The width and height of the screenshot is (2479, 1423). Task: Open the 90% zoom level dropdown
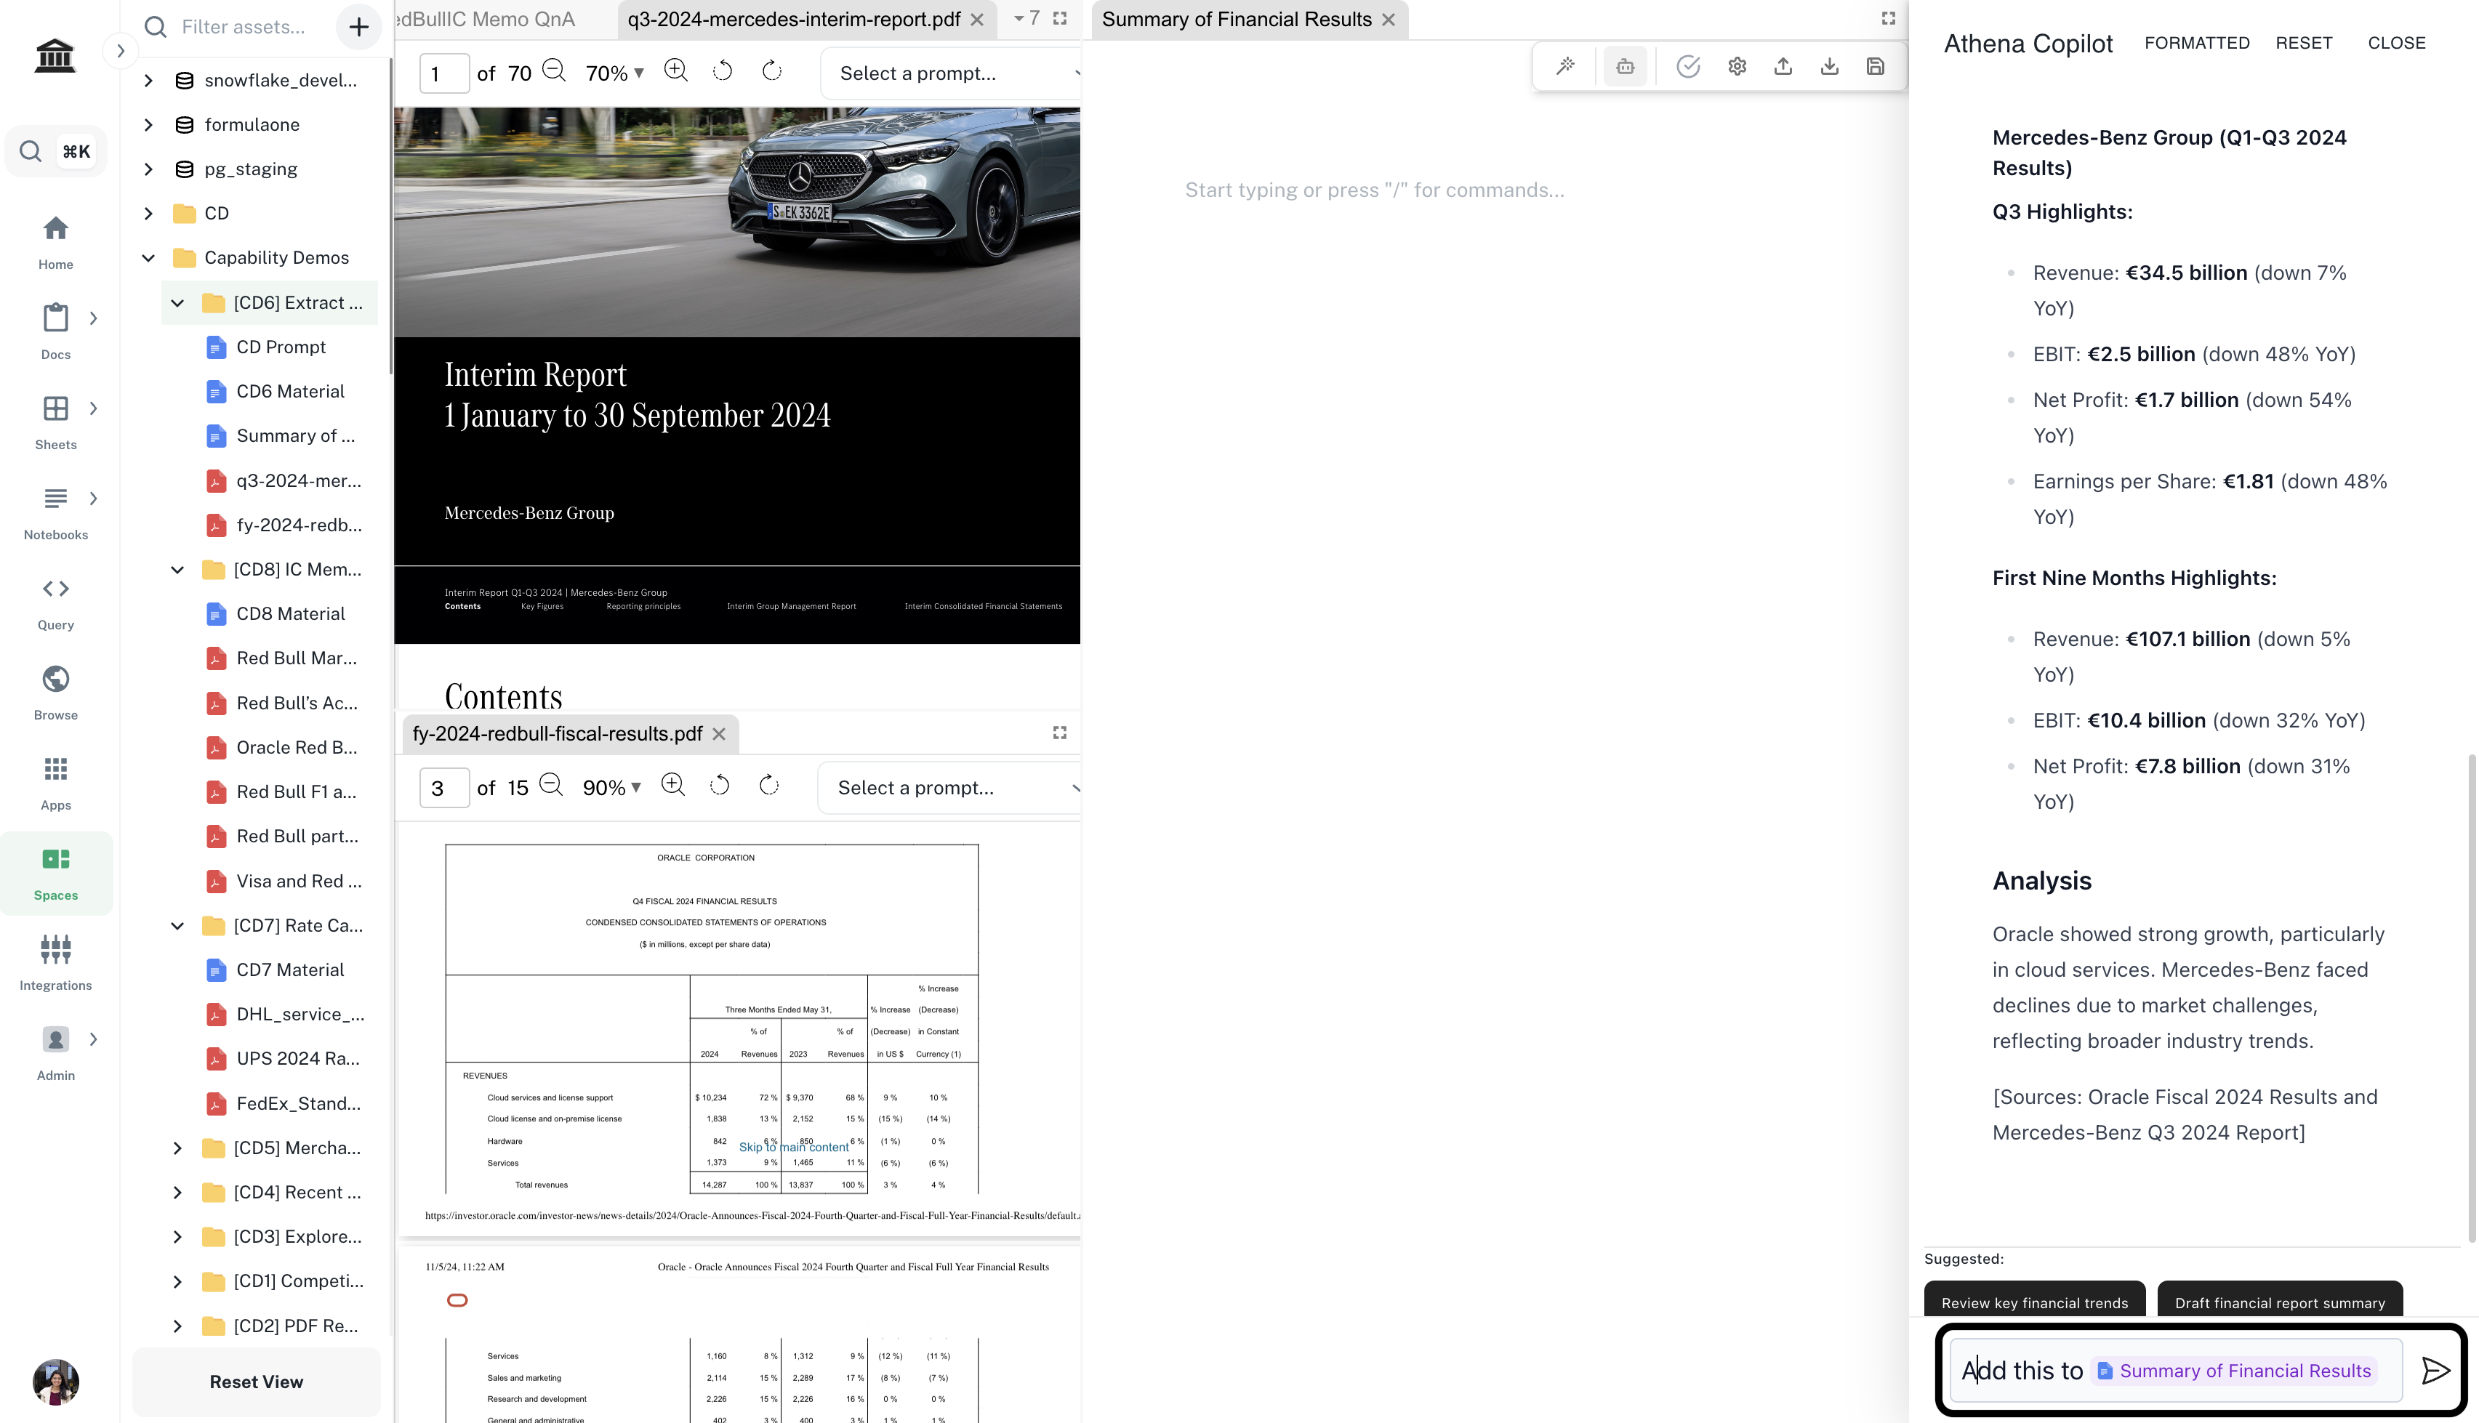point(612,788)
